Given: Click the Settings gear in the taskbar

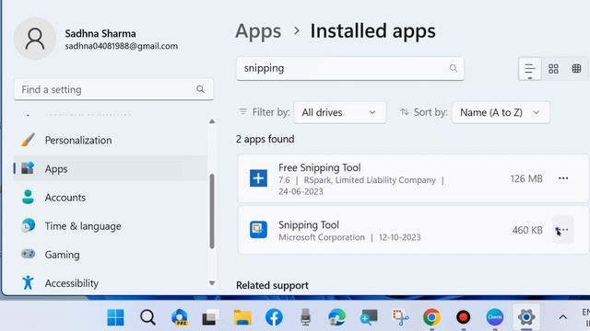Looking at the screenshot, I should [526, 317].
